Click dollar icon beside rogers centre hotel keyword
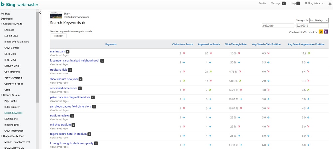 (x=89, y=134)
